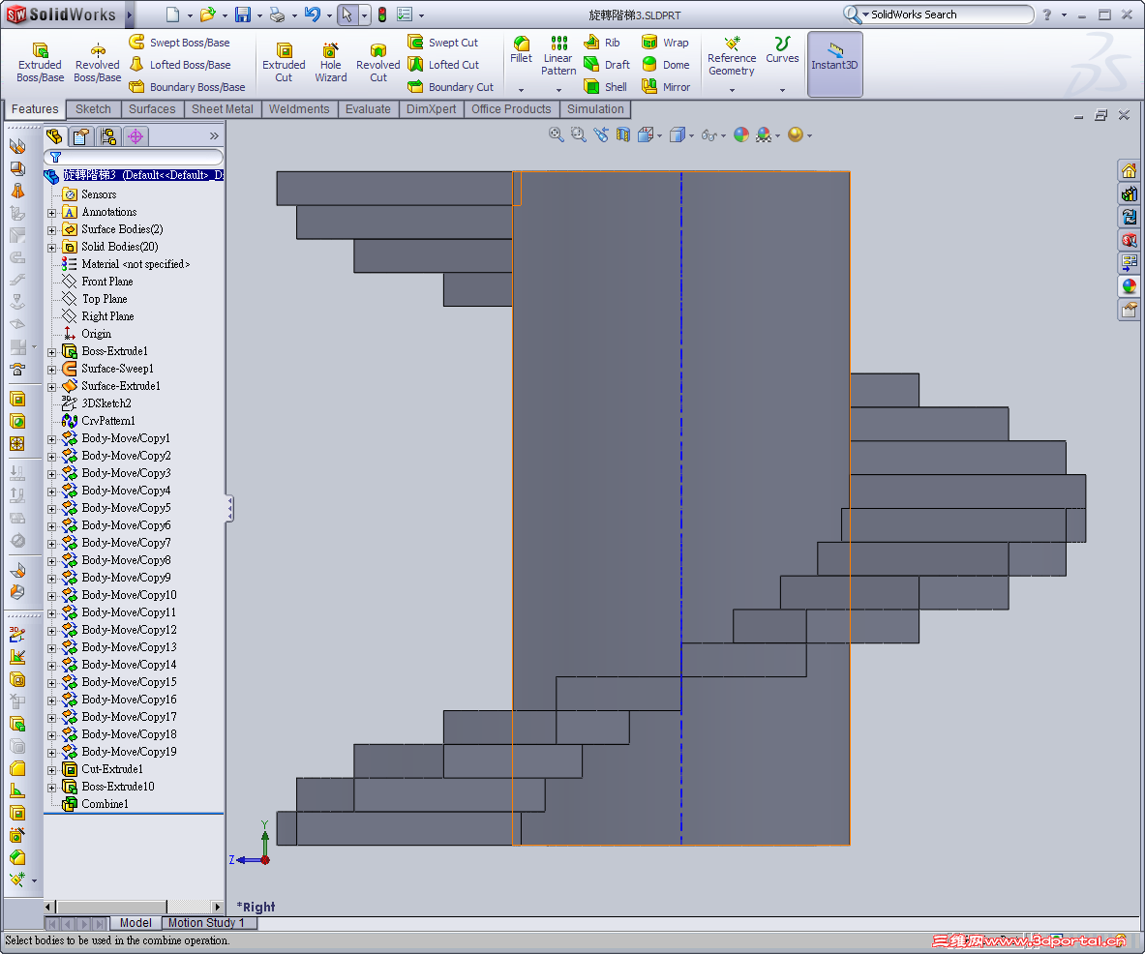The height and width of the screenshot is (954, 1145).
Task: Open the Fillet dropdown arrow
Action: click(521, 90)
